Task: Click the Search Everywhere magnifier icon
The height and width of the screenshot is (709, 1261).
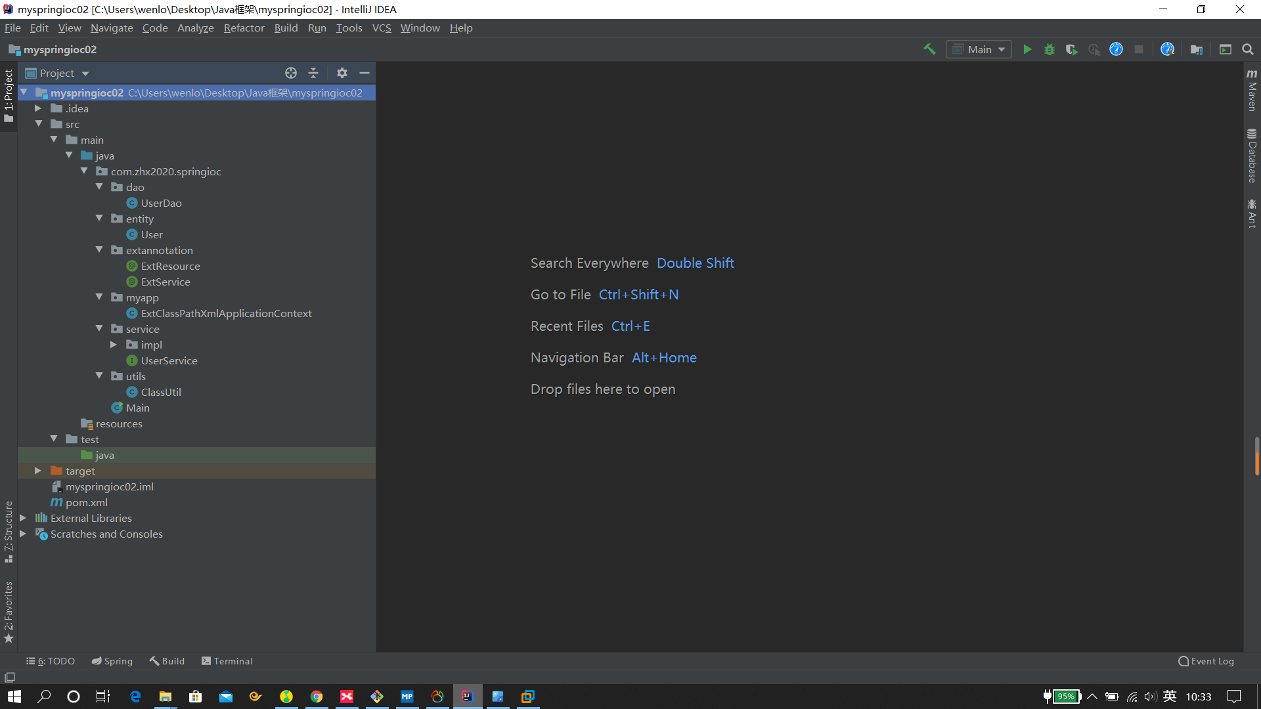Action: 1248,49
